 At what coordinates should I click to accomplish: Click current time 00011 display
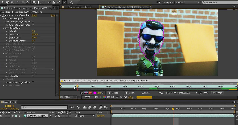click(10, 106)
